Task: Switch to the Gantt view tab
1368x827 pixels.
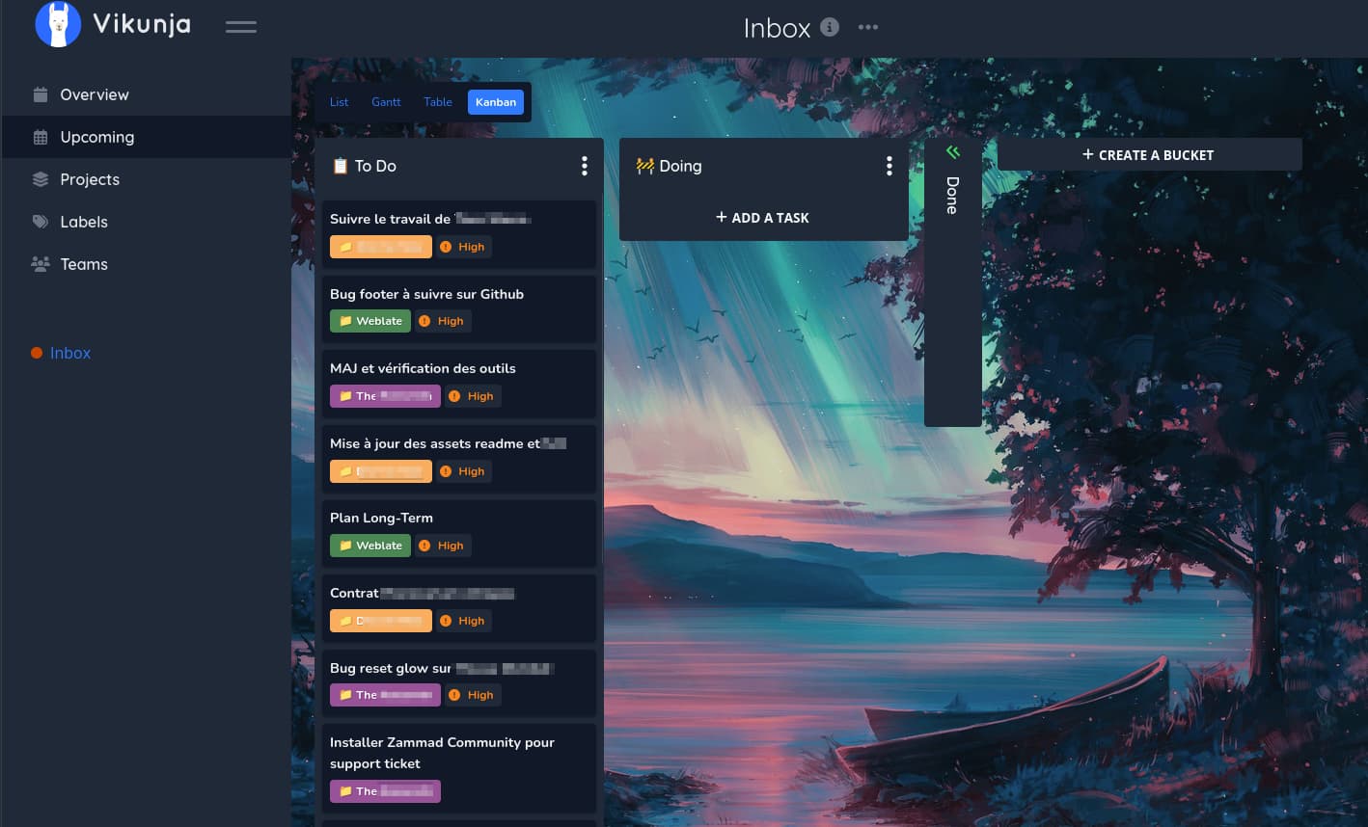Action: (386, 102)
